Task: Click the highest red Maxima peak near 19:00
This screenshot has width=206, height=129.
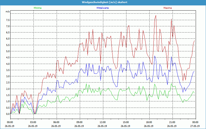Action: click(156, 16)
